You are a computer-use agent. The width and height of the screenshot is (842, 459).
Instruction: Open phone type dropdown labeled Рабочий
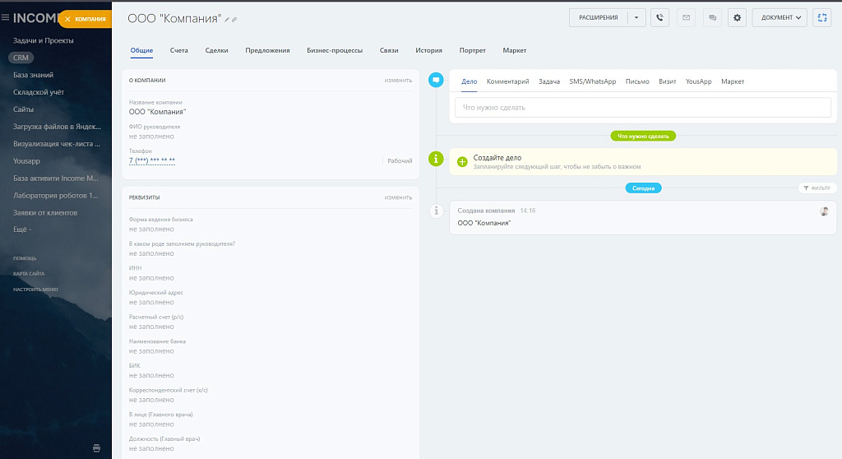click(400, 161)
